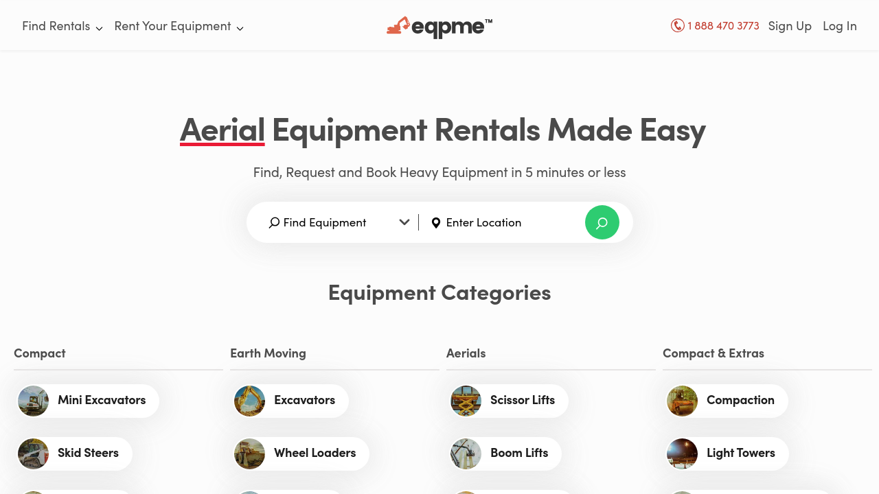
Task: Click the Light Towers category icon
Action: tap(683, 454)
